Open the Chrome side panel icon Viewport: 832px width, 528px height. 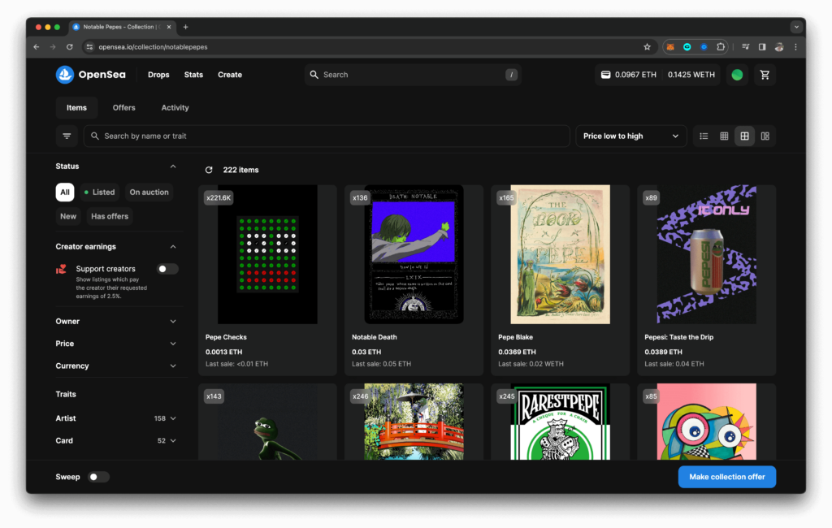click(762, 46)
